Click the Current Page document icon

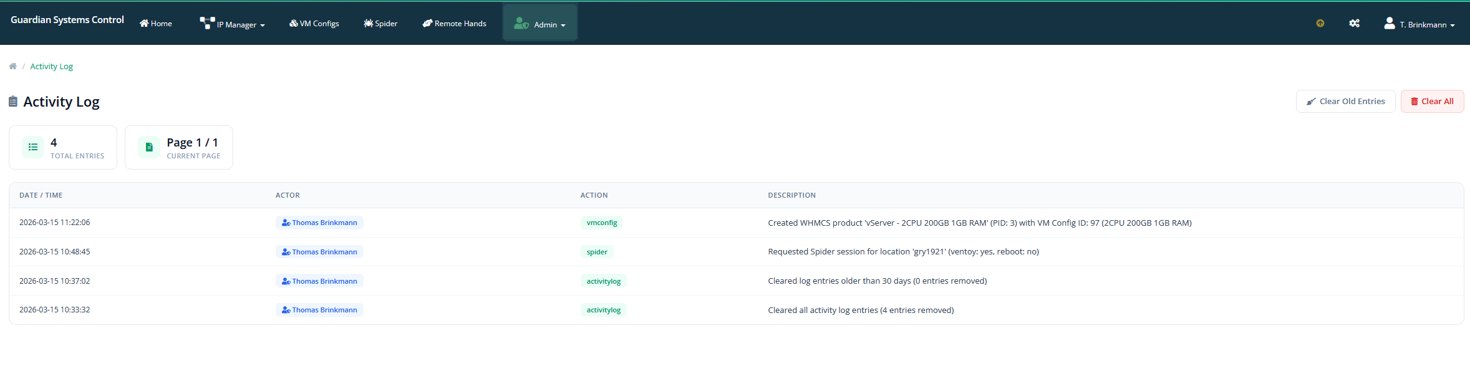149,147
